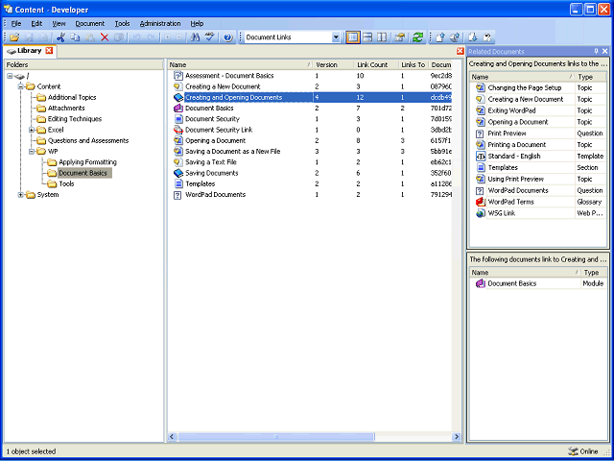Click the Online status icon
The image size is (614, 461).
click(x=574, y=451)
